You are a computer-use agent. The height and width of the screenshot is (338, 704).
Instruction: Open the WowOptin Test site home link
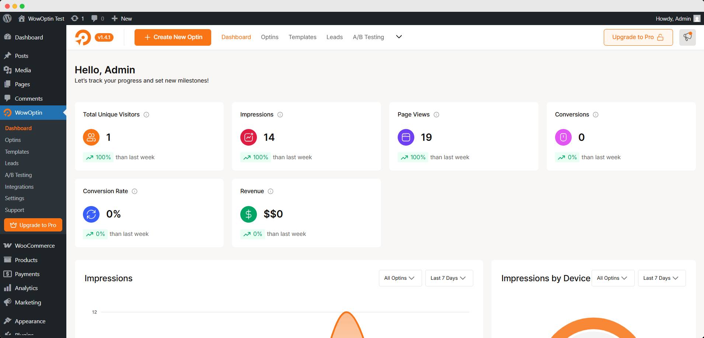41,18
